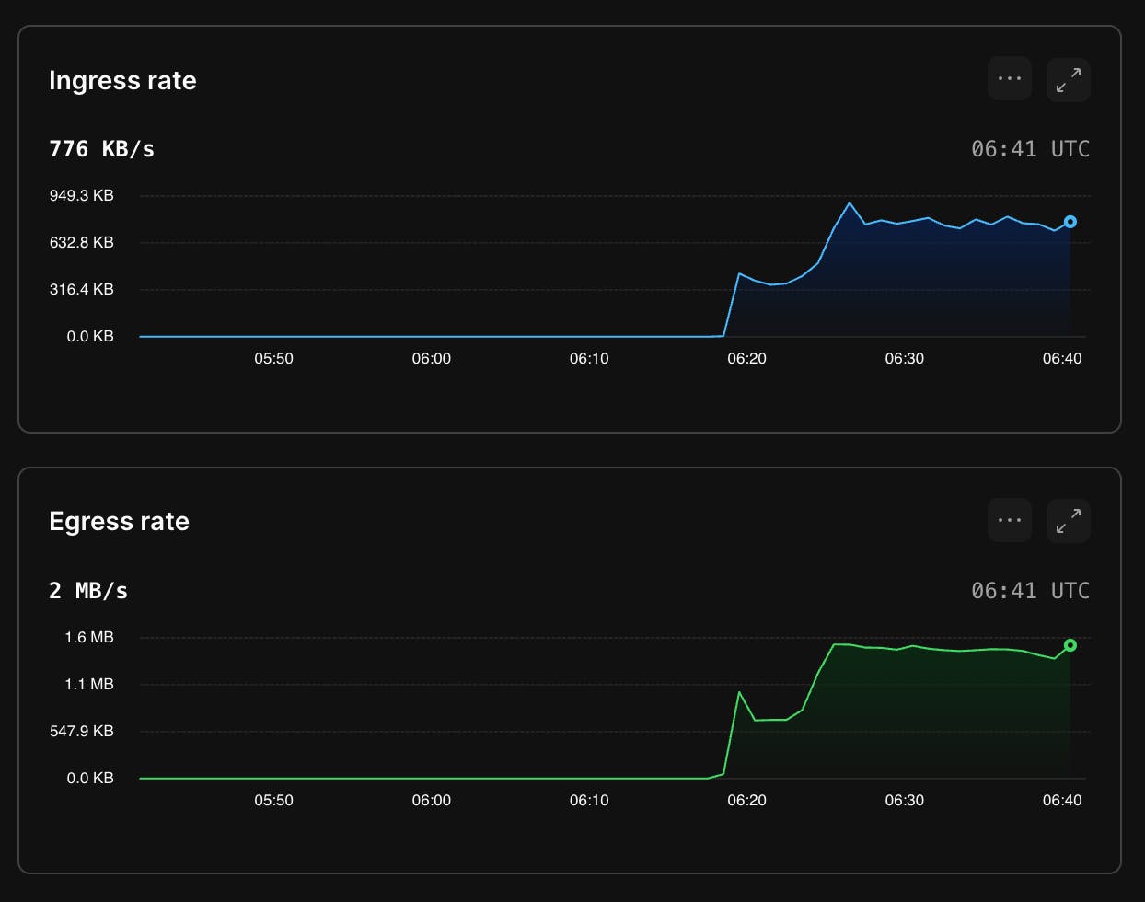
Task: Click the Egress rate title
Action: point(119,522)
